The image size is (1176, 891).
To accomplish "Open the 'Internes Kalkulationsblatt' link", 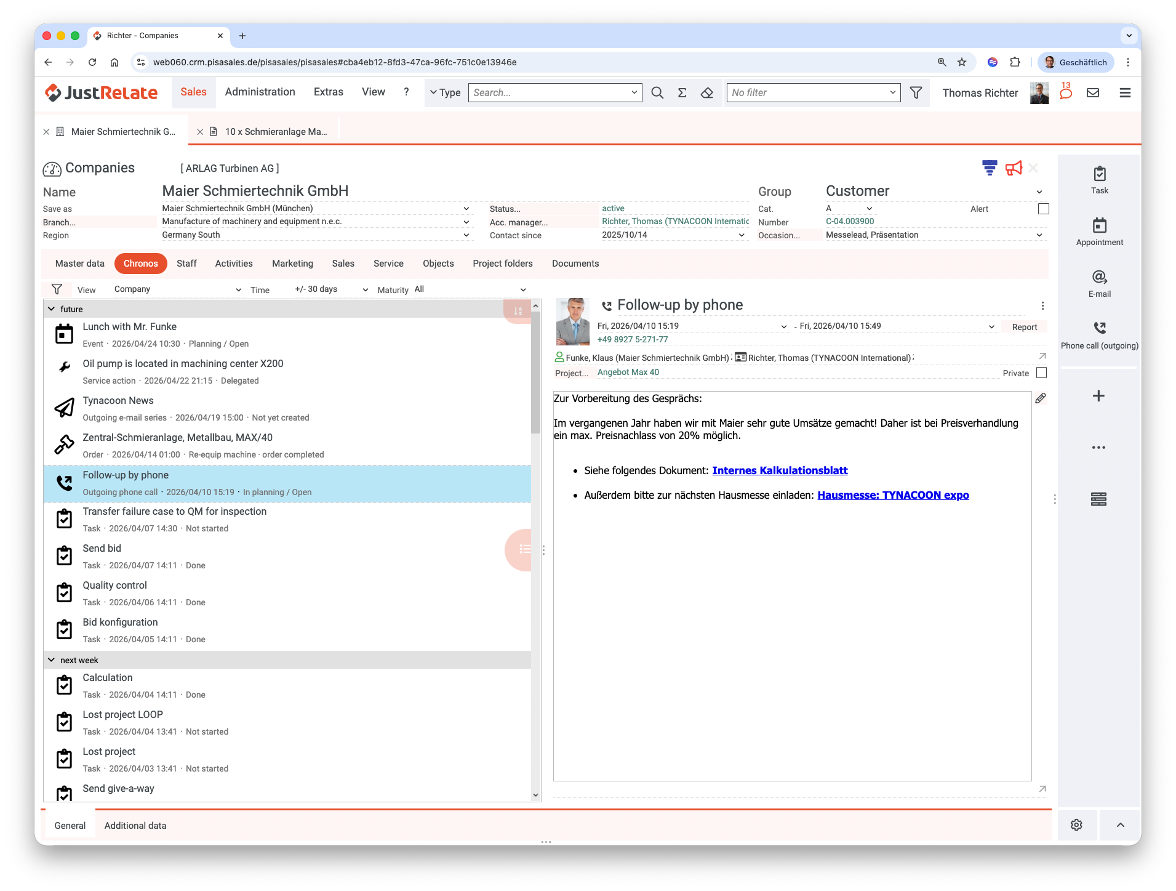I will point(780,470).
